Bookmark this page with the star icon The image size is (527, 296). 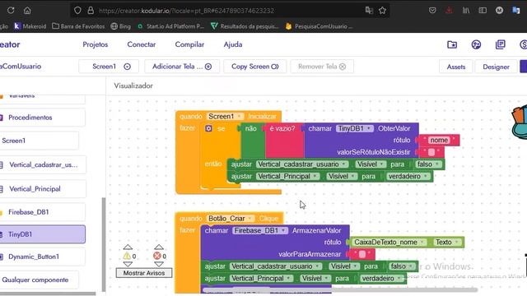[x=382, y=11]
